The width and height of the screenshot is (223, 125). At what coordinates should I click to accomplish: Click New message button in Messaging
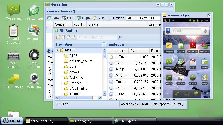53,18
